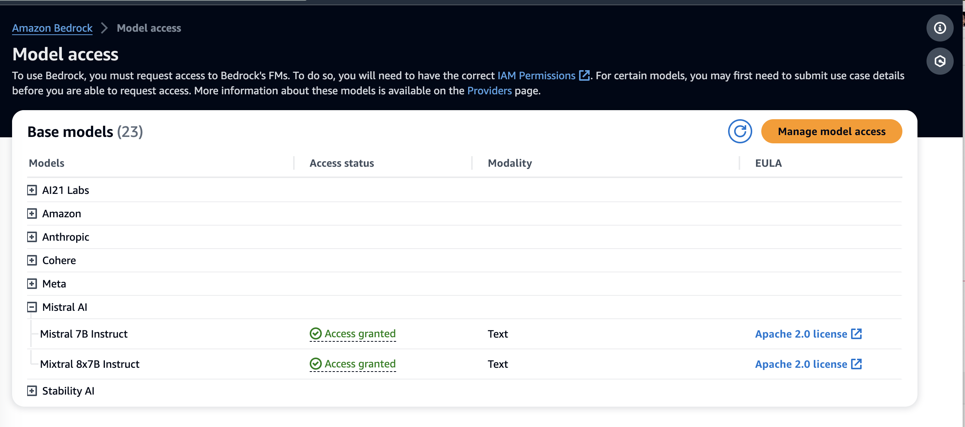Click external icon on Mistral 7B license
The height and width of the screenshot is (427, 965).
857,334
